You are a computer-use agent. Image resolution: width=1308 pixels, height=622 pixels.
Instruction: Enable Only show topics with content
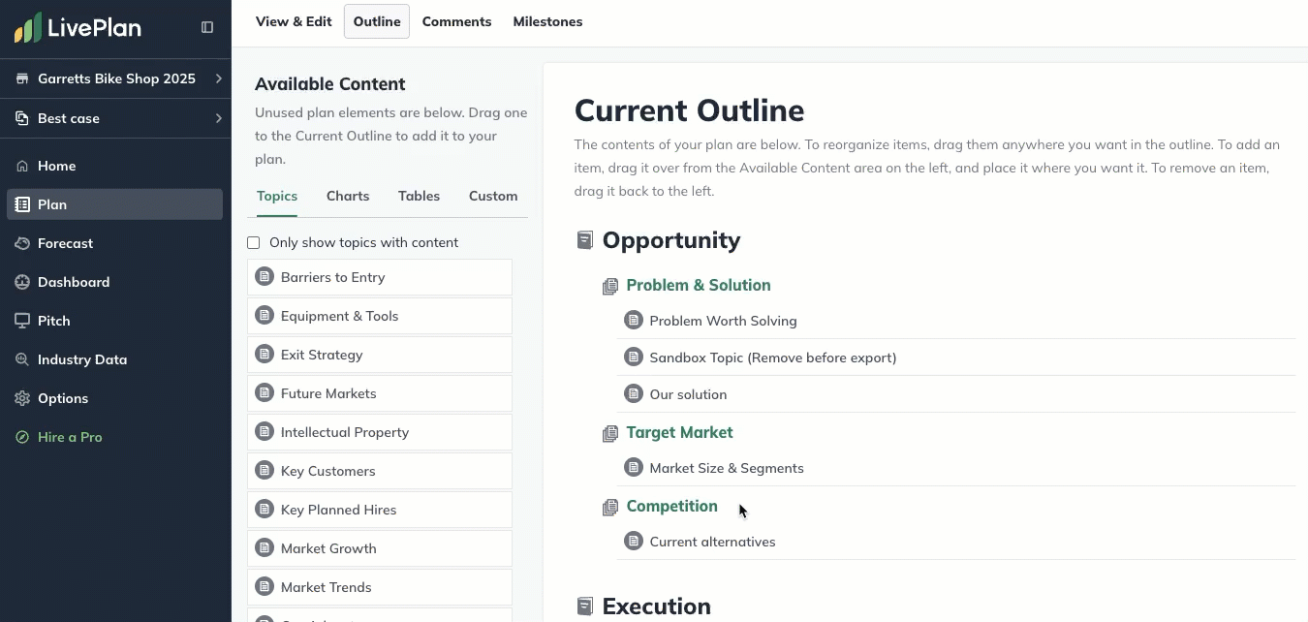coord(254,243)
